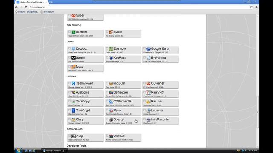Tick the 7-Zip checkbox
This screenshot has width=273, height=153.
70,136
